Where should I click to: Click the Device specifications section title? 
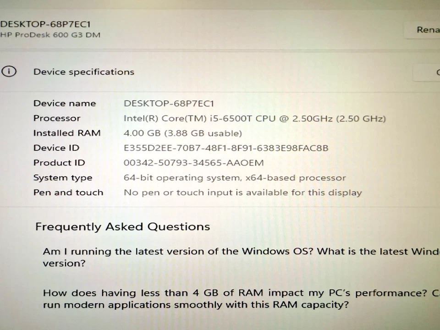[83, 71]
